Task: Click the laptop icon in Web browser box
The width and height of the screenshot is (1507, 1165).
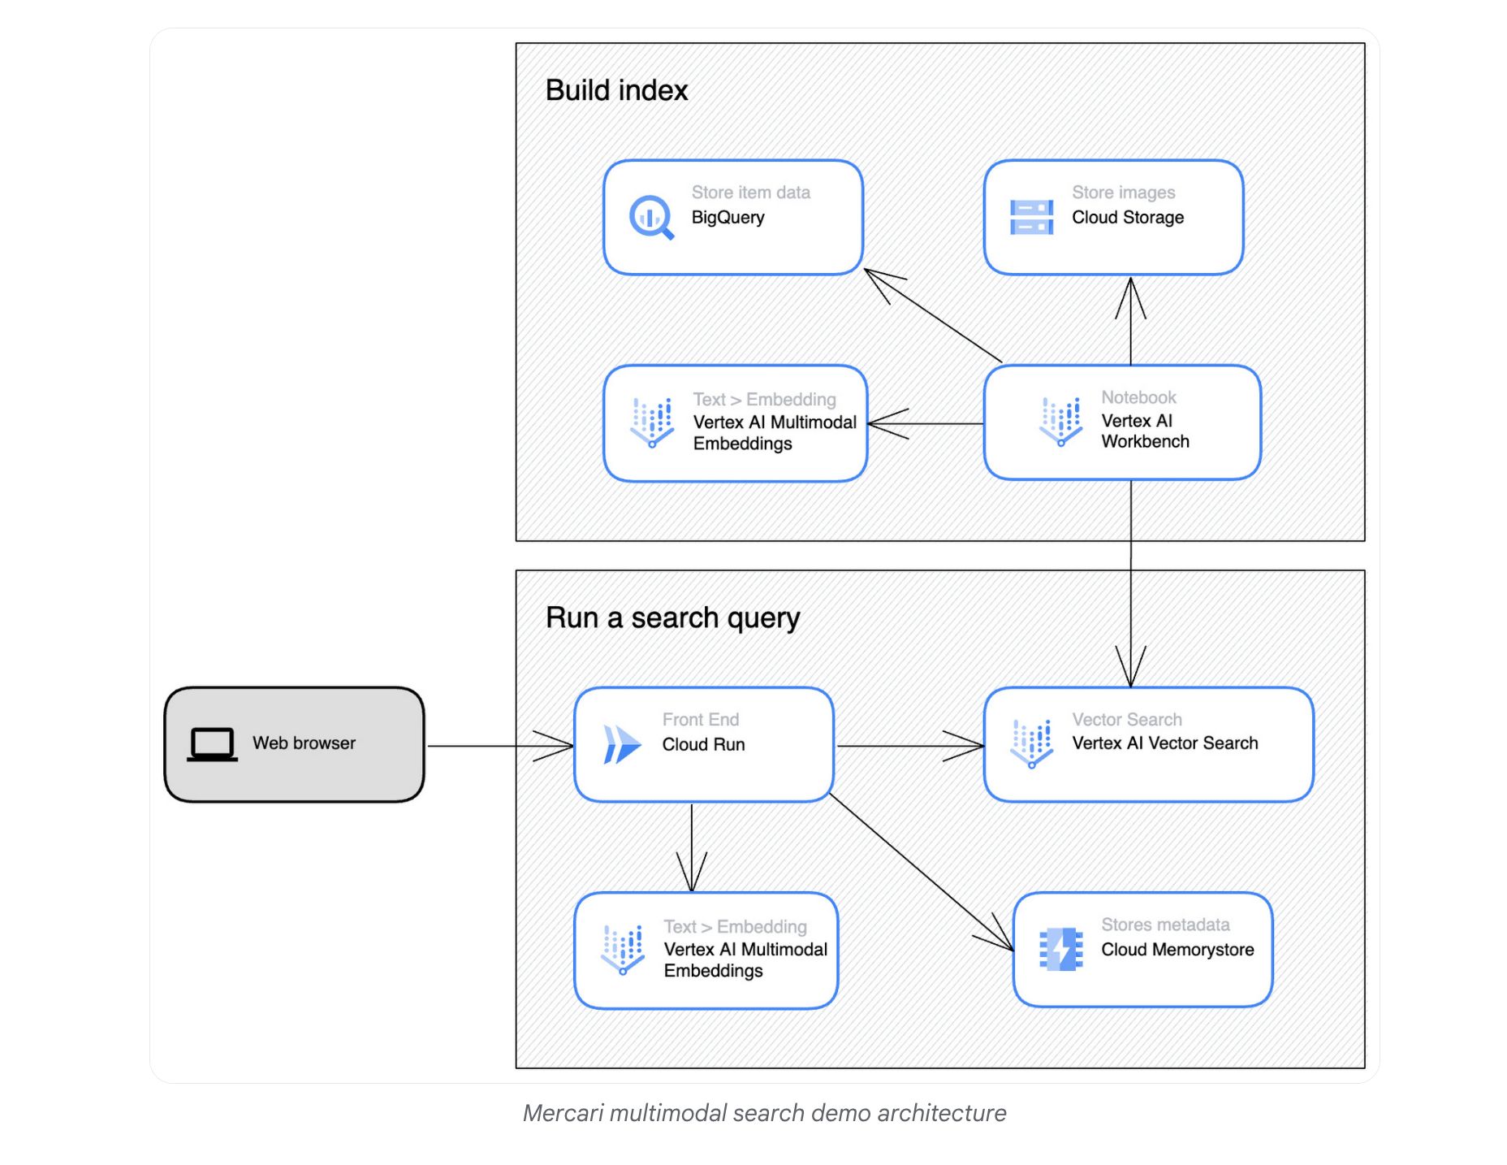Action: click(x=212, y=744)
